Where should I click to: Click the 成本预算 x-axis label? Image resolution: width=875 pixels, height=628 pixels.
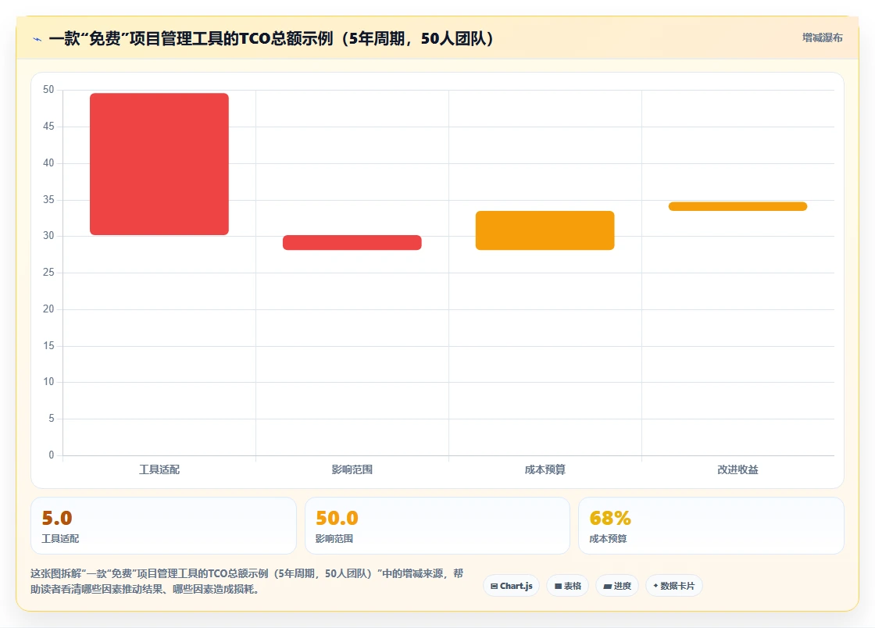tap(545, 469)
